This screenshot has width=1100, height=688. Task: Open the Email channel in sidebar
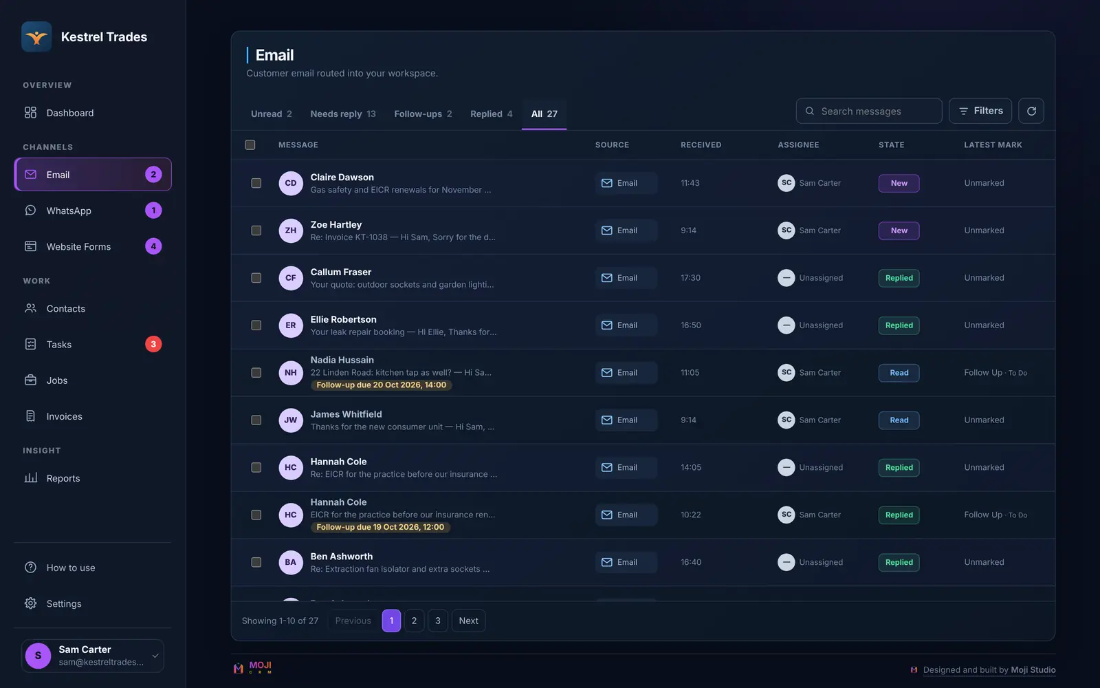point(93,175)
